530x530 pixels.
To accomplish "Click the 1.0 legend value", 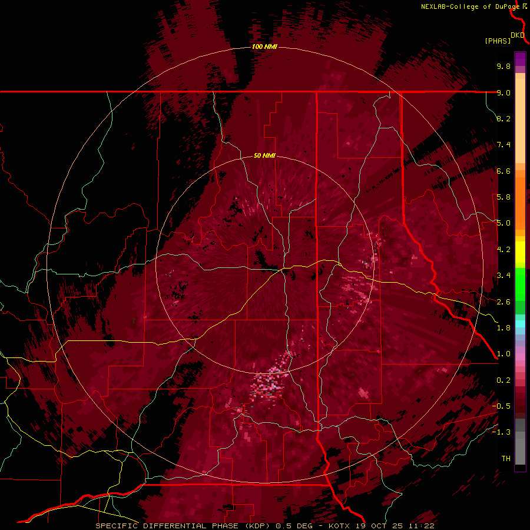I will click(503, 354).
